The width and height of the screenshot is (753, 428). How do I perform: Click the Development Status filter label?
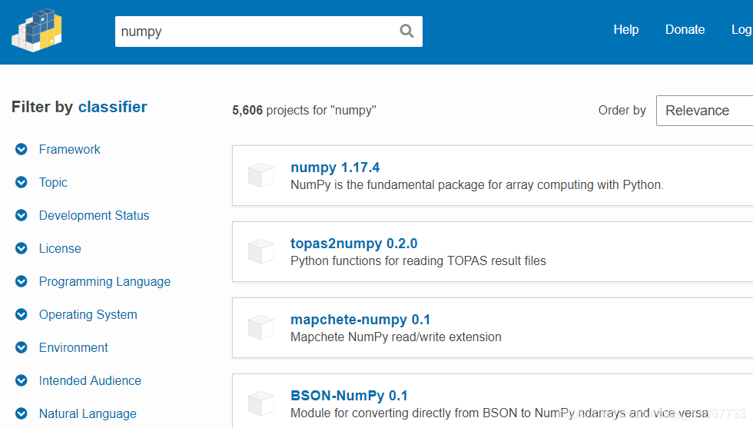pyautogui.click(x=94, y=215)
